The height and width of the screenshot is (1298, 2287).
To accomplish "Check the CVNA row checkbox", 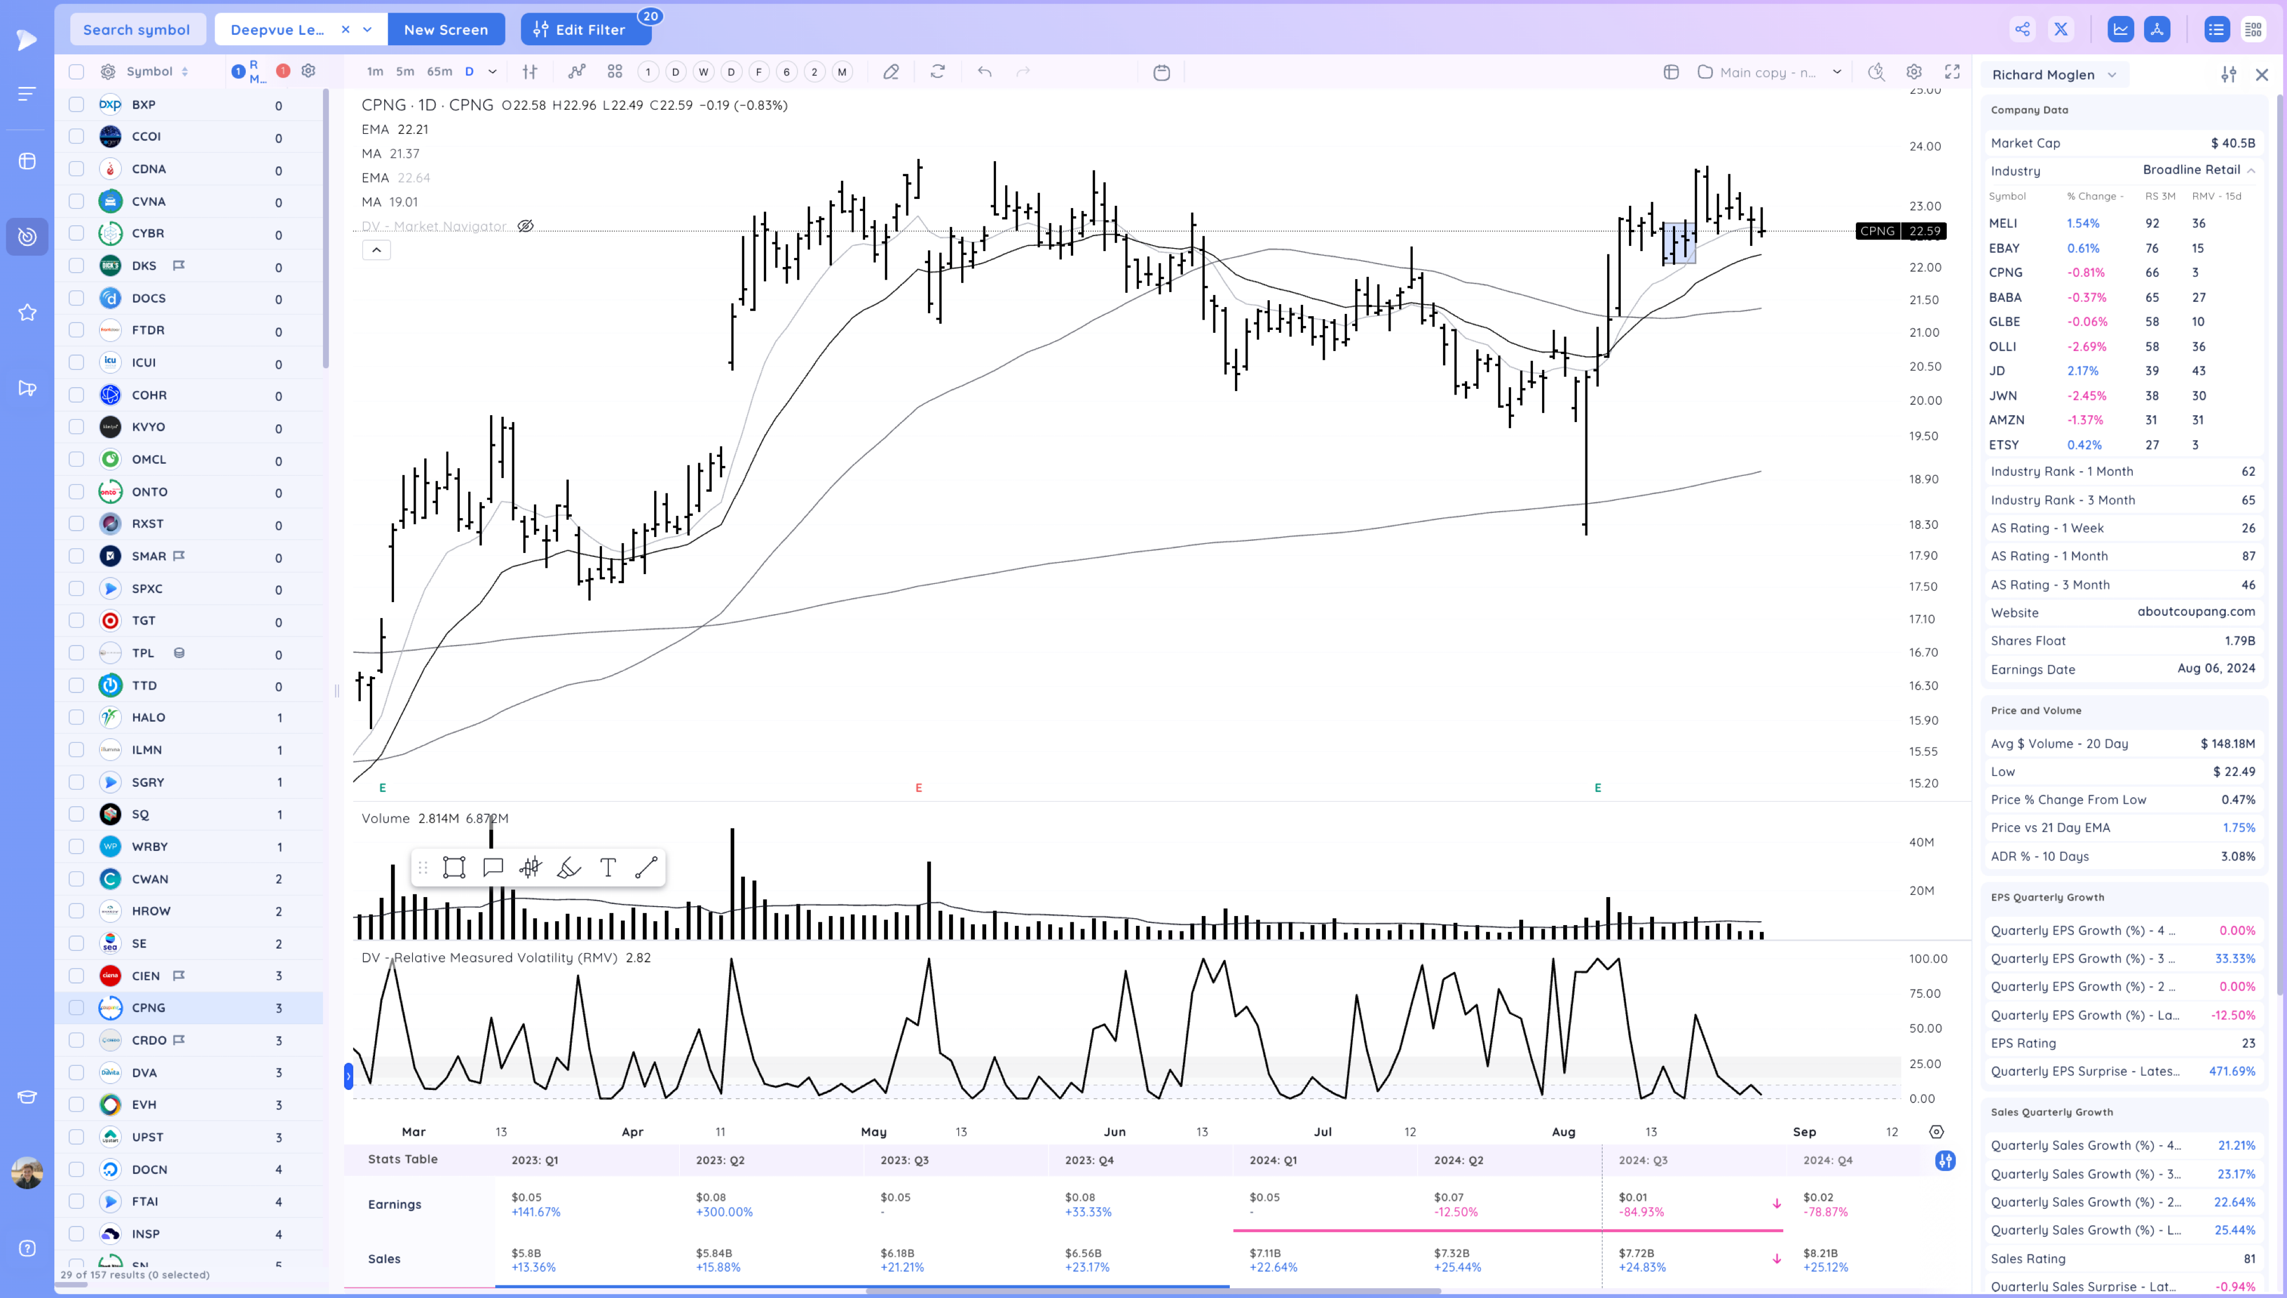I will pos(77,201).
